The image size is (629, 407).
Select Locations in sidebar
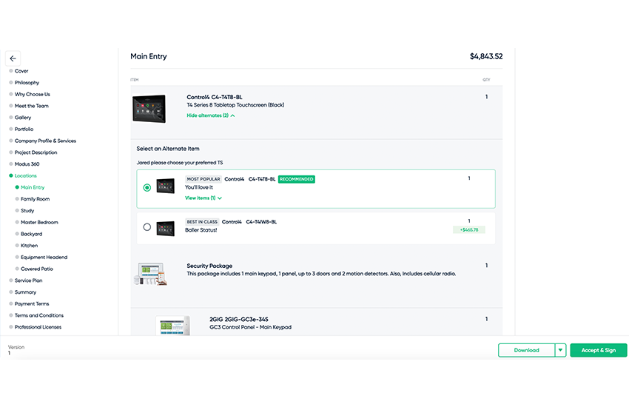pyautogui.click(x=25, y=175)
